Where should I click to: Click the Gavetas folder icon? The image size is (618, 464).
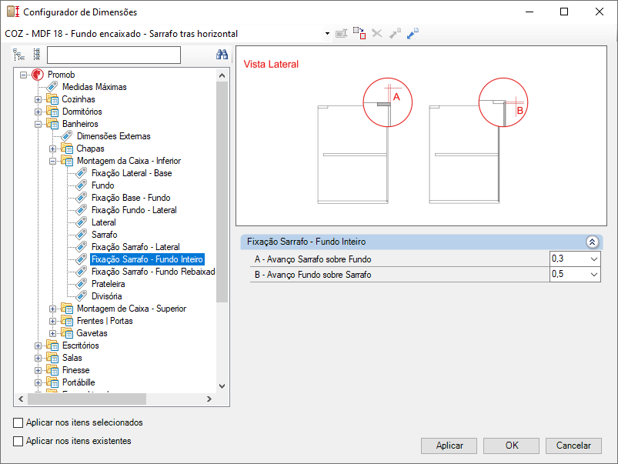coord(67,332)
